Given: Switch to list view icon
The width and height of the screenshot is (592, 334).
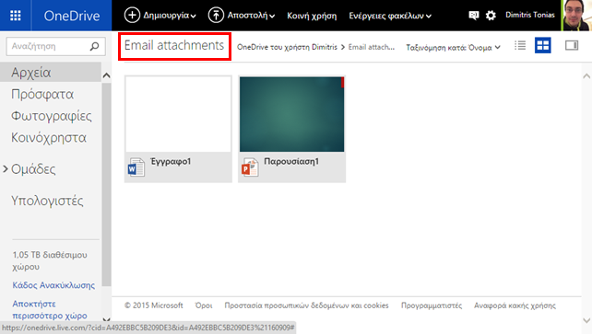Looking at the screenshot, I should point(520,46).
